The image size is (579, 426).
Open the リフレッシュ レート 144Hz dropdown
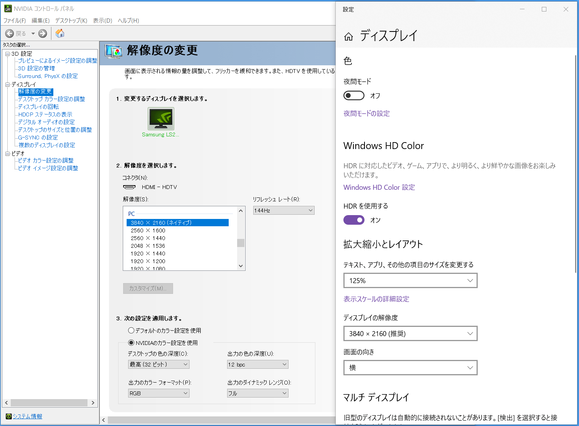click(x=284, y=211)
